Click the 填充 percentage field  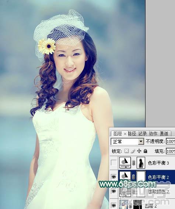(x=171, y=151)
